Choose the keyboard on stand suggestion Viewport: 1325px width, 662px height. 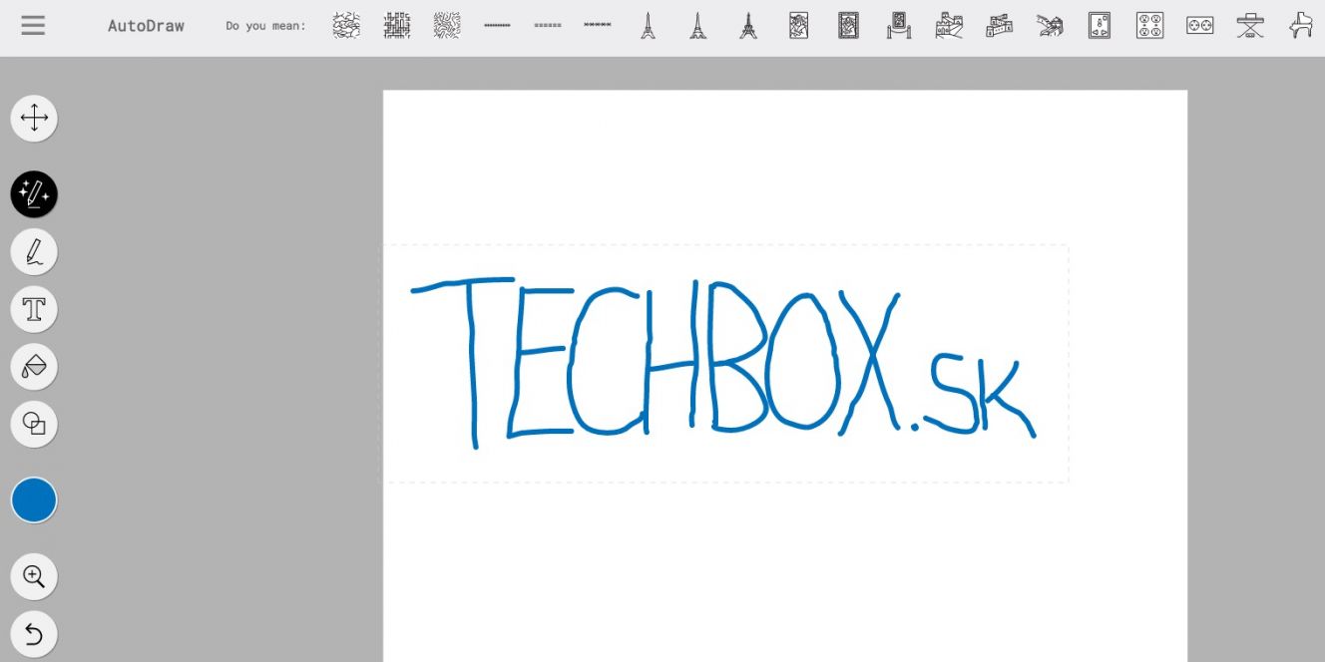click(1250, 25)
